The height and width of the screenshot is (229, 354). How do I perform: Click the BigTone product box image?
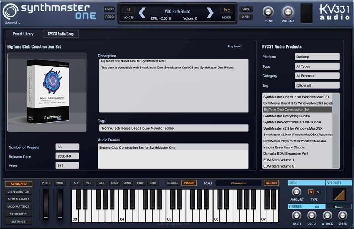click(47, 92)
